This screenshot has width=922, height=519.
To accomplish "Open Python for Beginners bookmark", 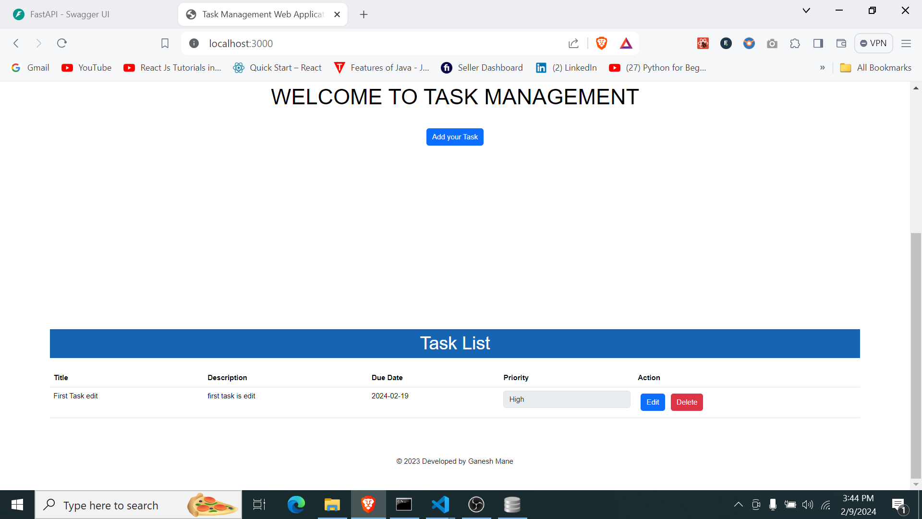I will [657, 68].
